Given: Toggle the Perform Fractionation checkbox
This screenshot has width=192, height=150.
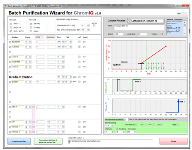Looking at the screenshot, I should (125, 119).
